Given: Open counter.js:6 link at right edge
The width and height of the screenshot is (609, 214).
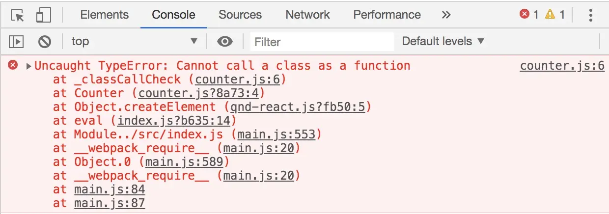Looking at the screenshot, I should click(x=562, y=66).
